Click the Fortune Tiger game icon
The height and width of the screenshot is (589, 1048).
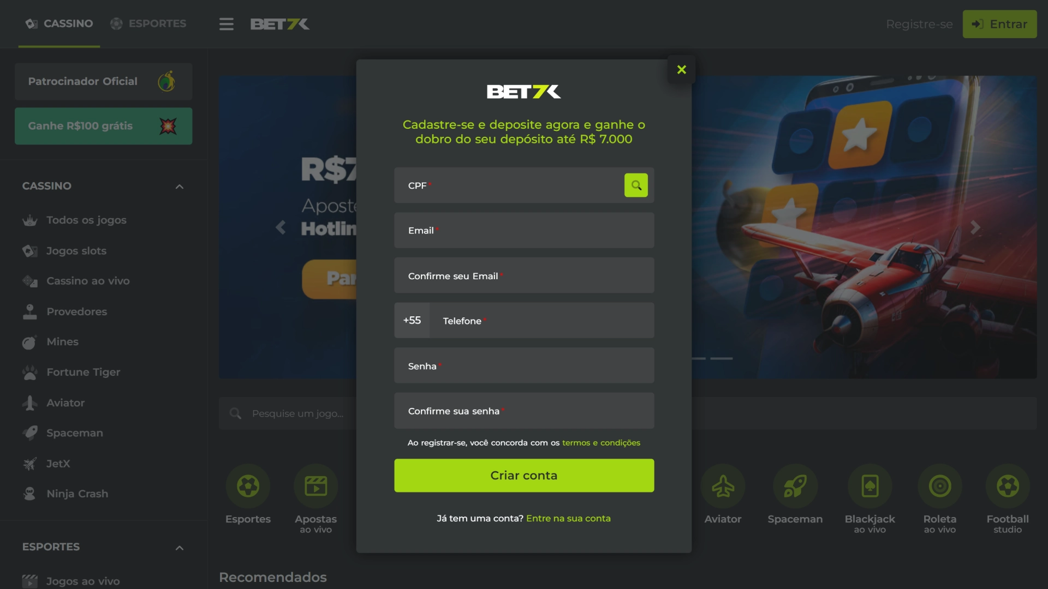pyautogui.click(x=29, y=372)
